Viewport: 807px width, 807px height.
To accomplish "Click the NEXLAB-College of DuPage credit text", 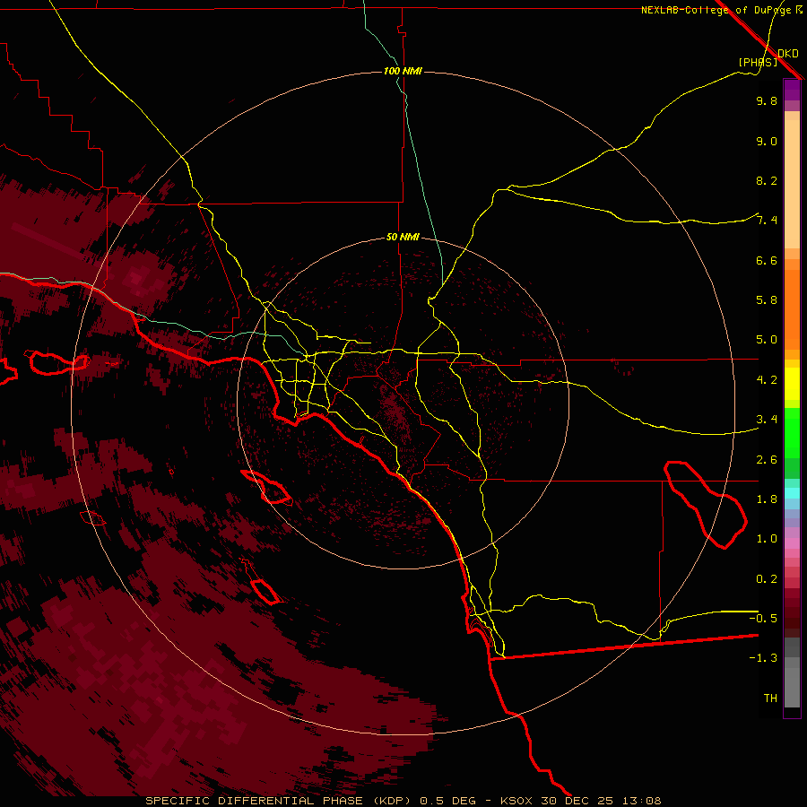I will [x=716, y=10].
